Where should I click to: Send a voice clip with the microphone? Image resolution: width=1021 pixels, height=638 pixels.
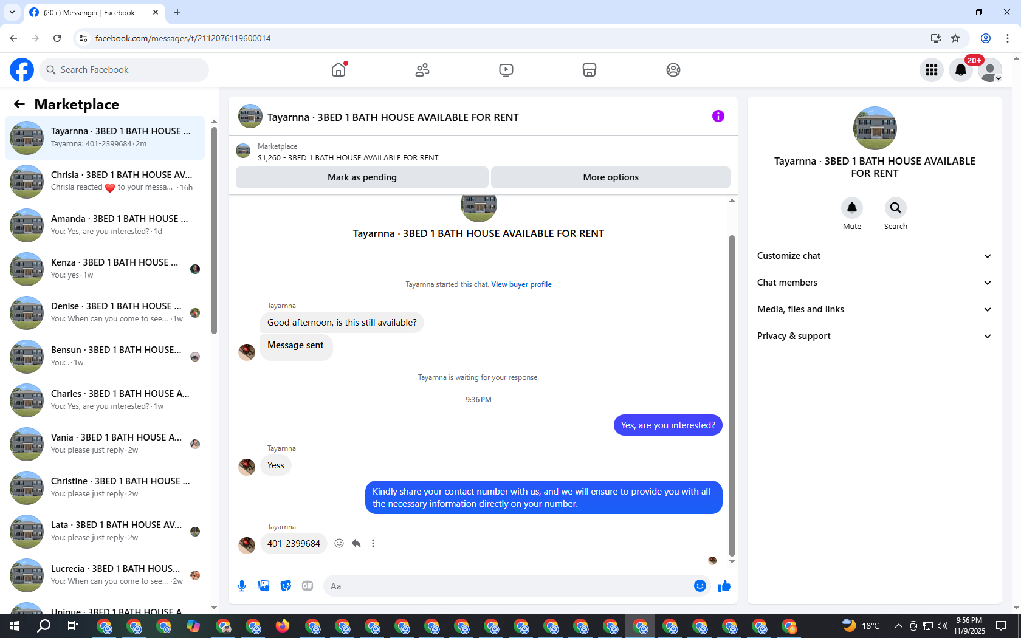coord(242,586)
